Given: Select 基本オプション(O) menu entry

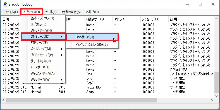Looking at the screenshot, I should (43, 18).
